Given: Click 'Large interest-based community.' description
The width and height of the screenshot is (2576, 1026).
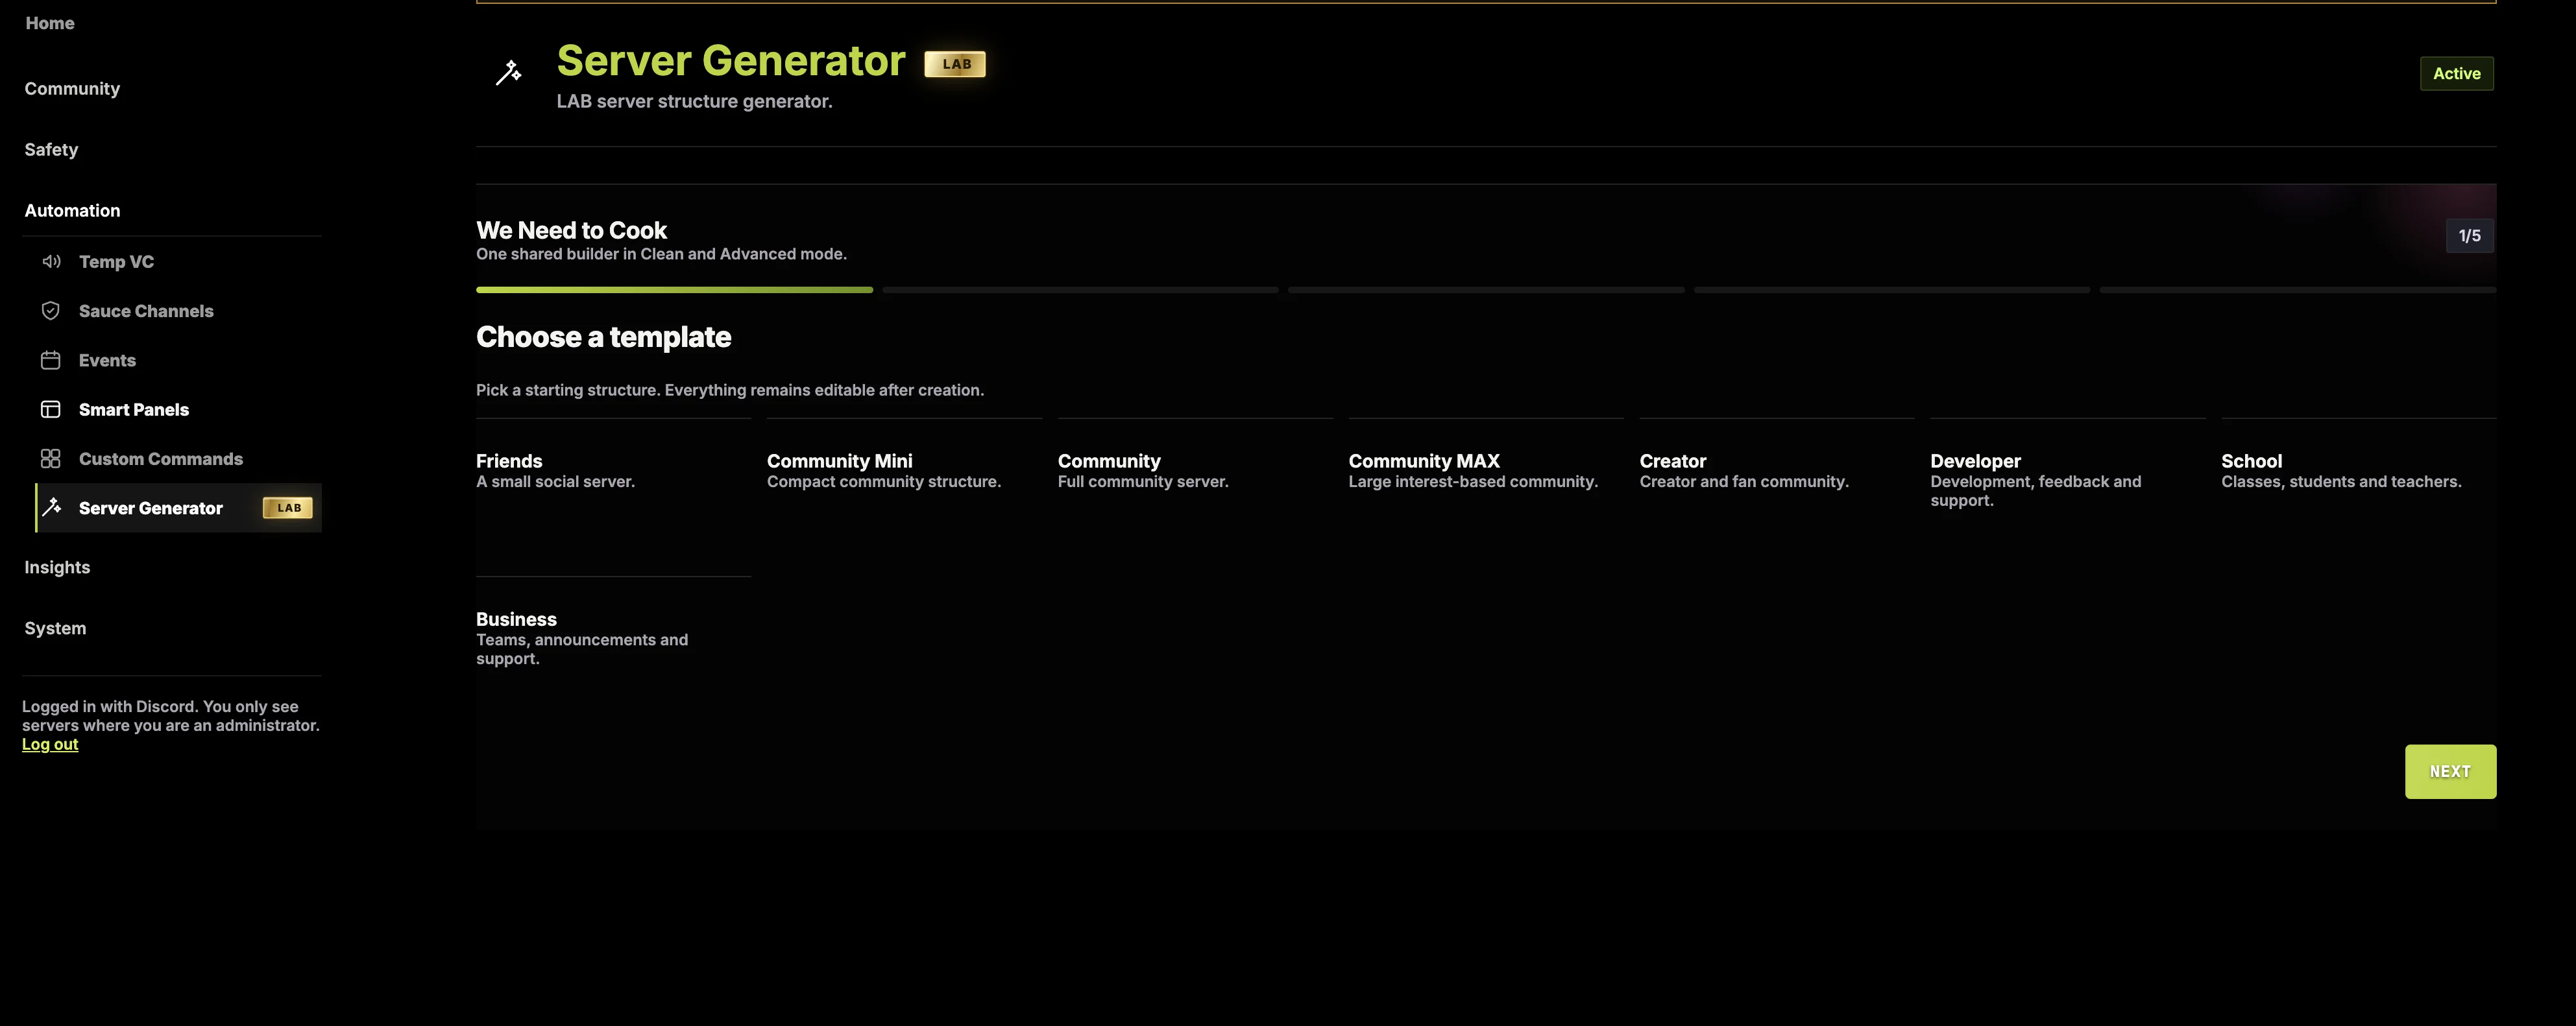Looking at the screenshot, I should tap(1473, 481).
